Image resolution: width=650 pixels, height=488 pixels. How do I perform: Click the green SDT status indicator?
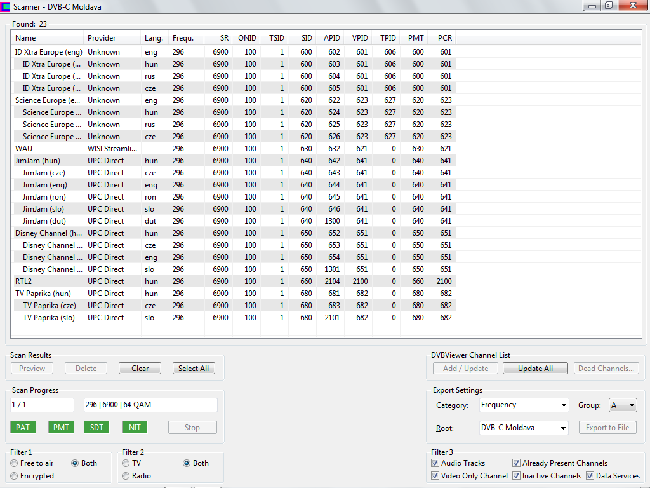(x=96, y=428)
